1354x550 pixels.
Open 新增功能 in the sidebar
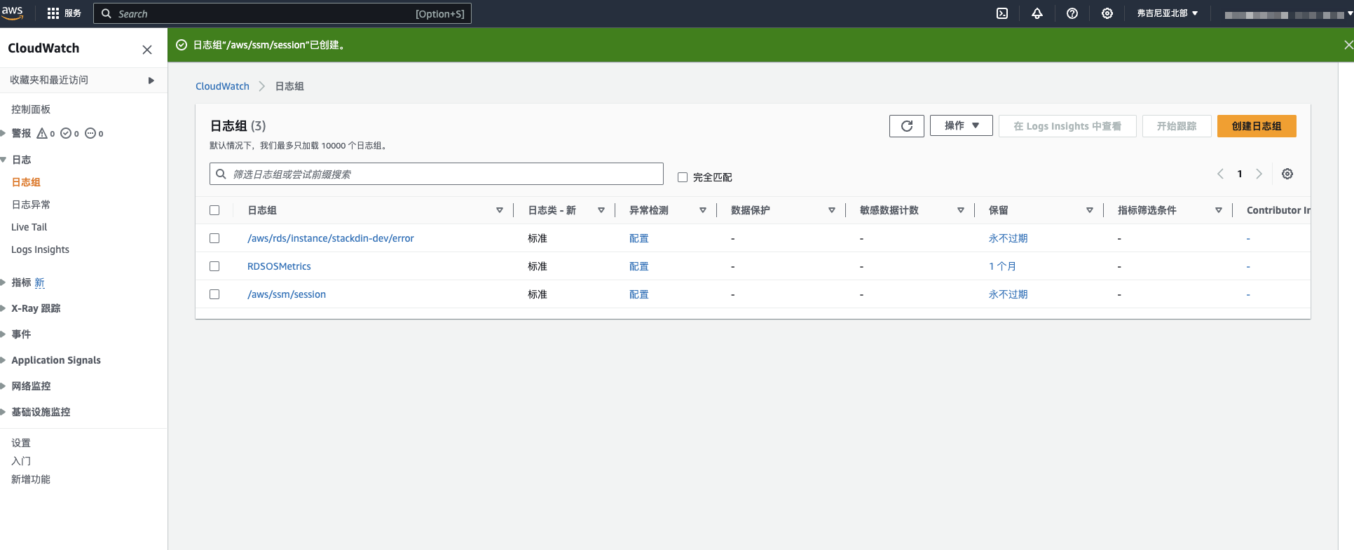(x=31, y=479)
